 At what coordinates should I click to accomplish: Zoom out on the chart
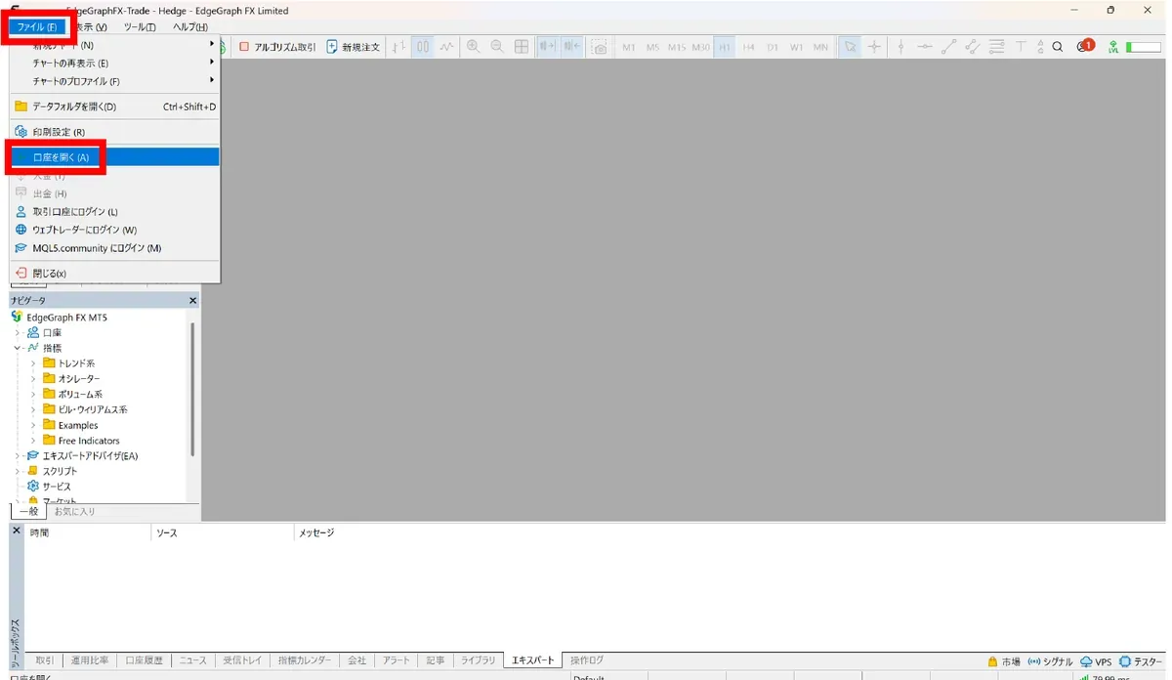pos(497,46)
